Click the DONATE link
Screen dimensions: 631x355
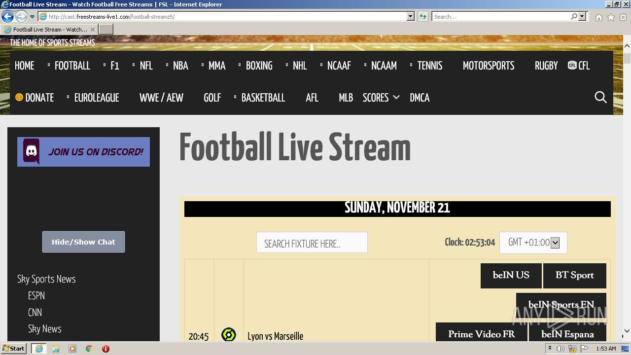35,98
